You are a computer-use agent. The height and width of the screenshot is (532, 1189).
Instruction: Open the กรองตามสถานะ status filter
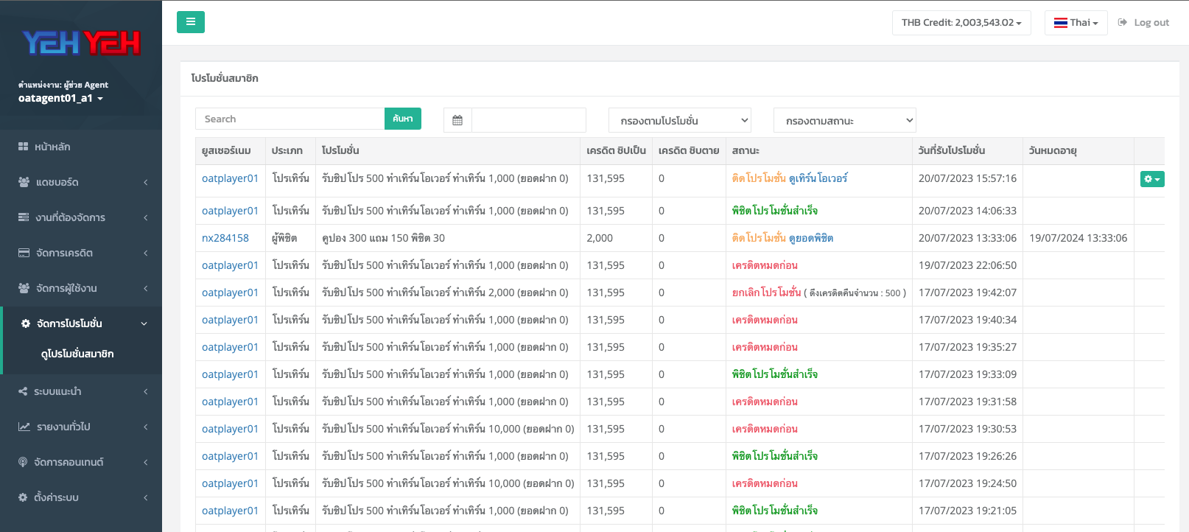[844, 120]
